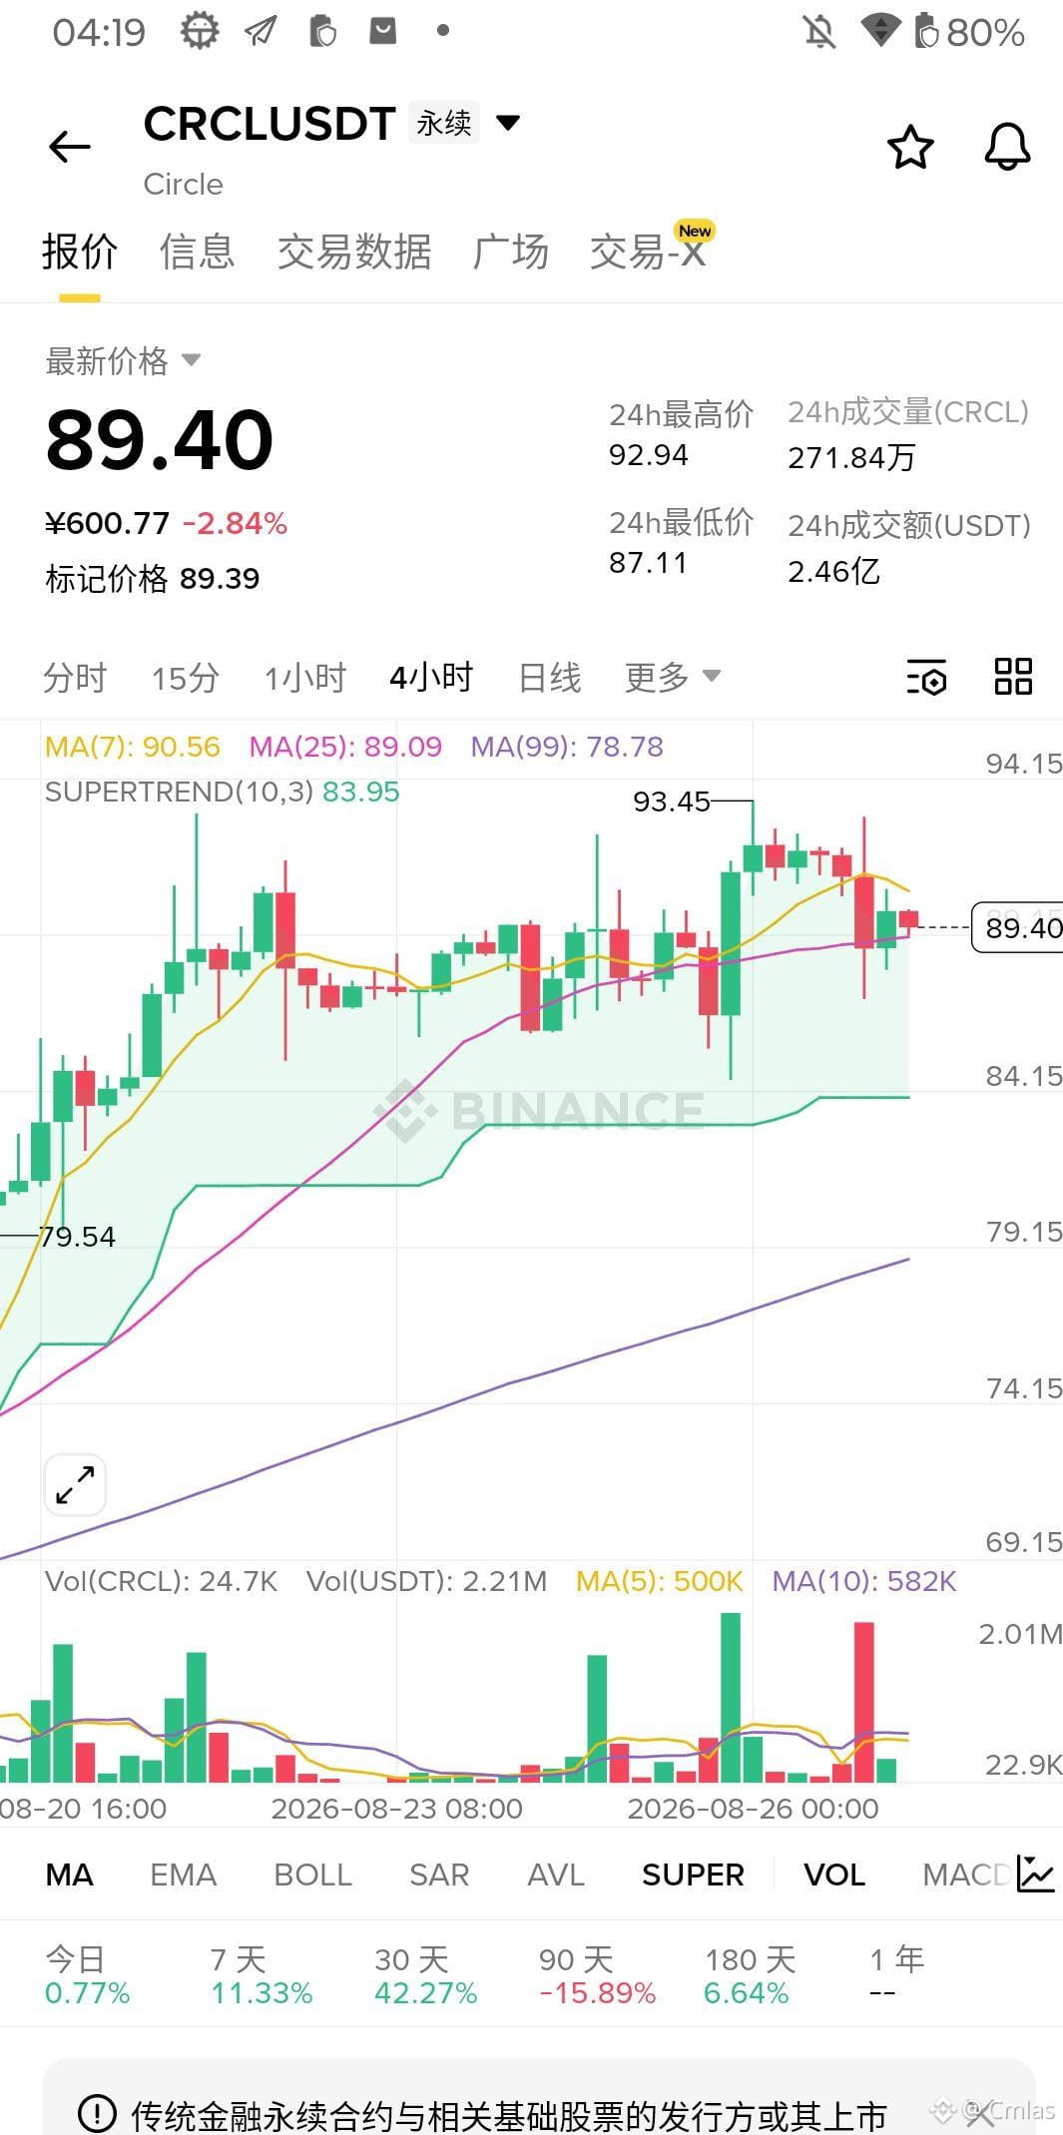Switch to the 报价 tab

tap(80, 252)
